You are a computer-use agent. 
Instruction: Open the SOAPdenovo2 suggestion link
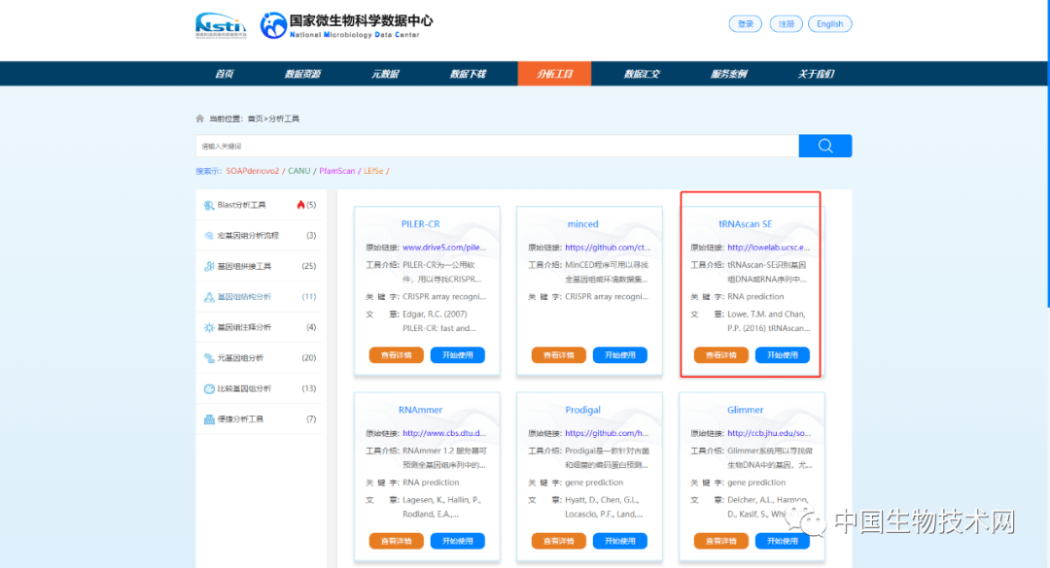tap(254, 169)
